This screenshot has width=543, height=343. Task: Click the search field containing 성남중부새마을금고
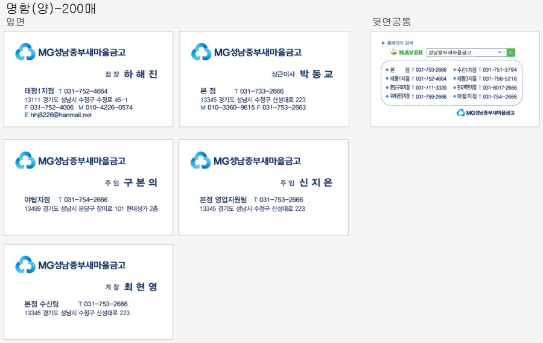466,53
